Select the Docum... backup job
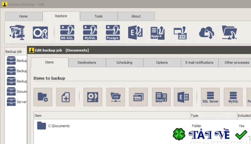251x144 pixels. point(17,92)
